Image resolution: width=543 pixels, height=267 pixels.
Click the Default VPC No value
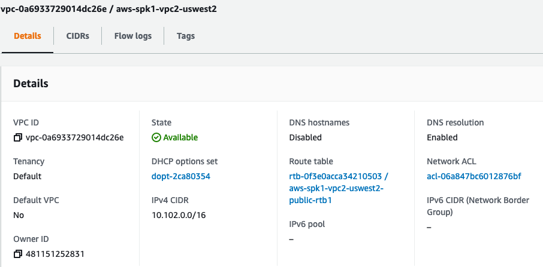pyautogui.click(x=19, y=215)
